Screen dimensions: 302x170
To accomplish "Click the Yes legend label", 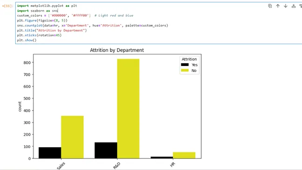I will point(195,65).
